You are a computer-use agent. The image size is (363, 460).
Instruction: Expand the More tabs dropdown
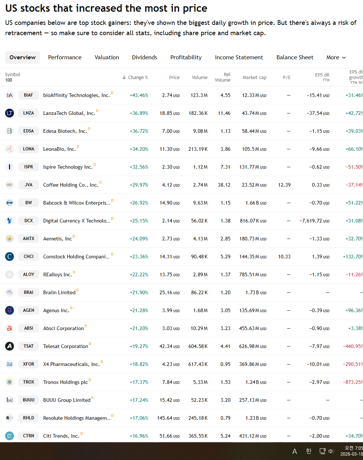tap(336, 57)
